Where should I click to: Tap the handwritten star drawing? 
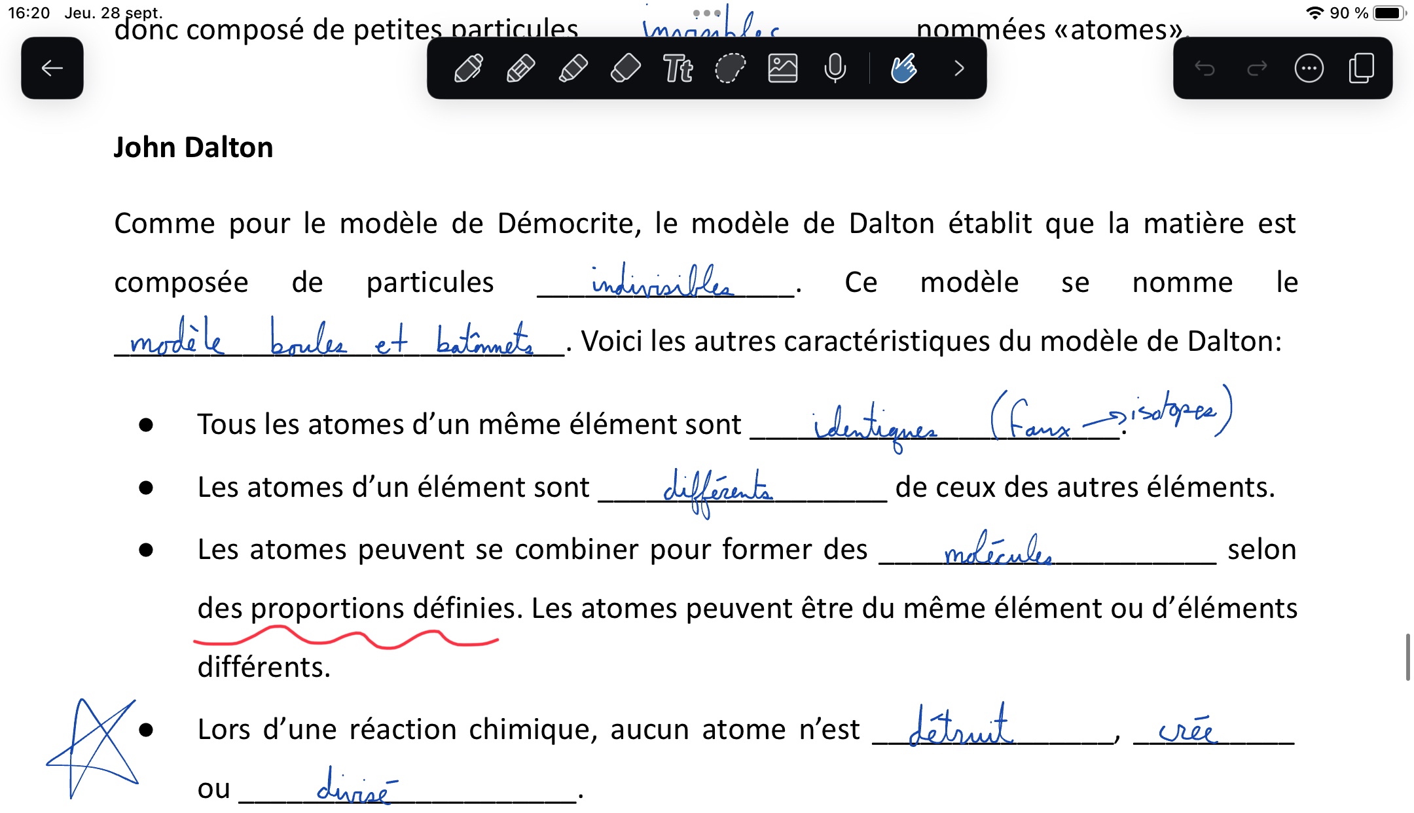[92, 746]
